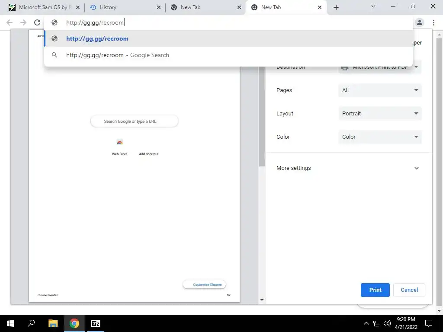Close the Microsoft Sam OS tab

tap(78, 8)
